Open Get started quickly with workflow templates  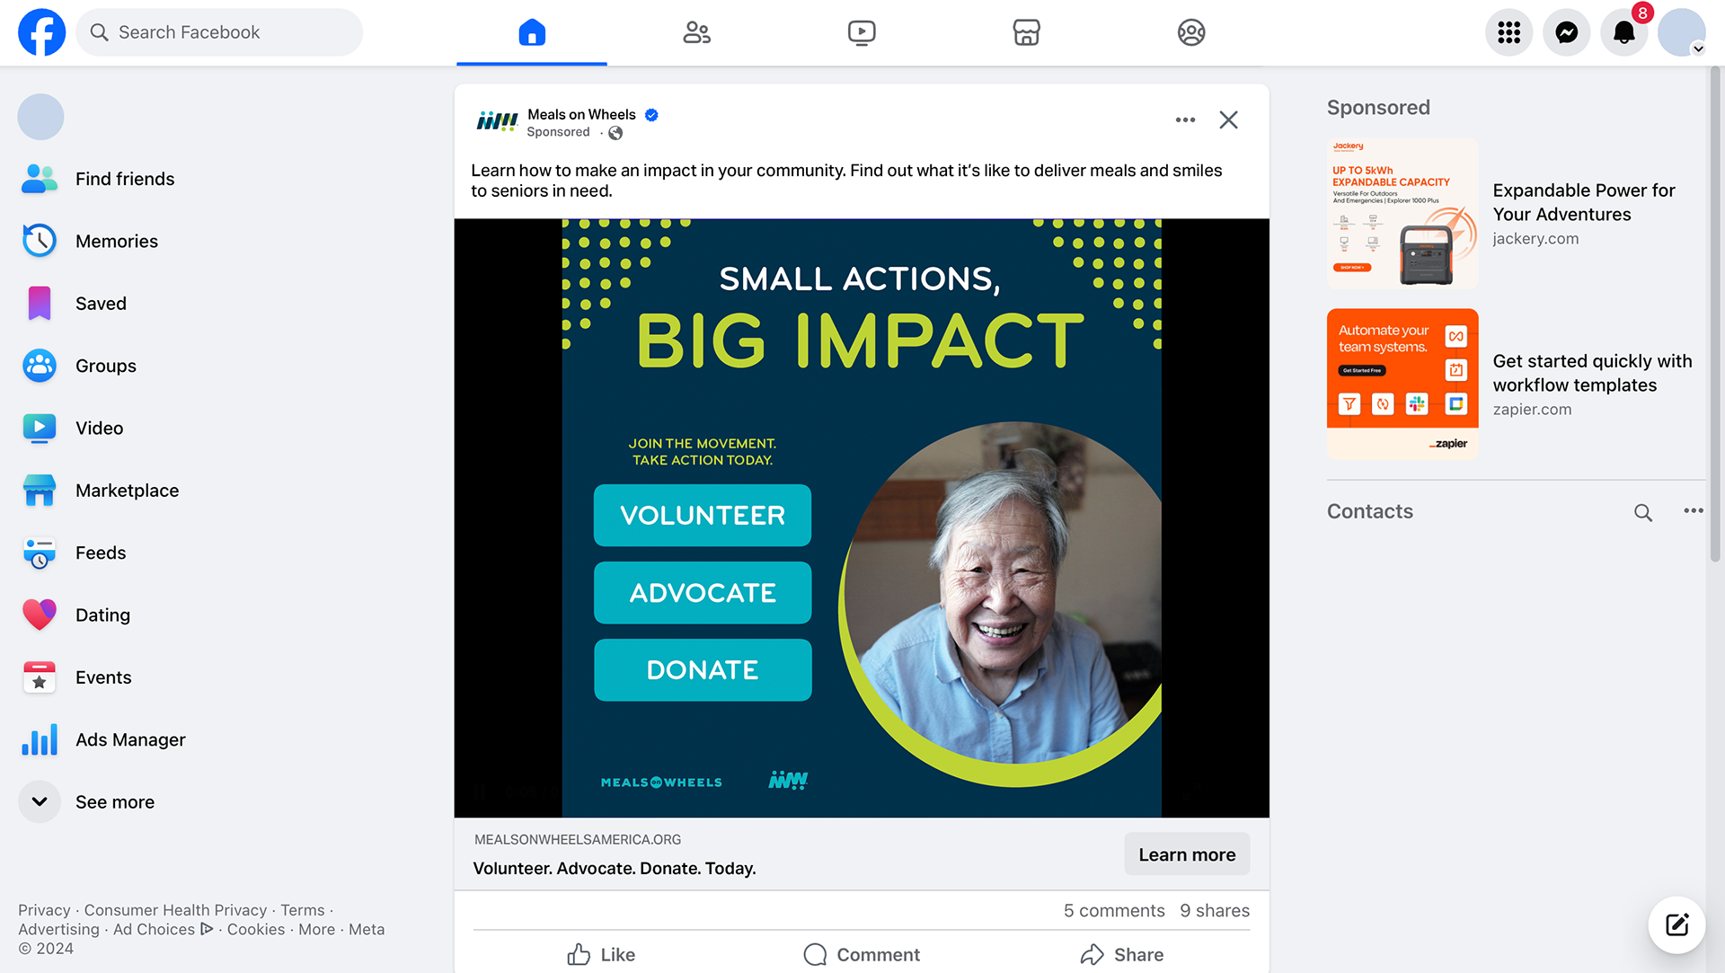(1592, 373)
